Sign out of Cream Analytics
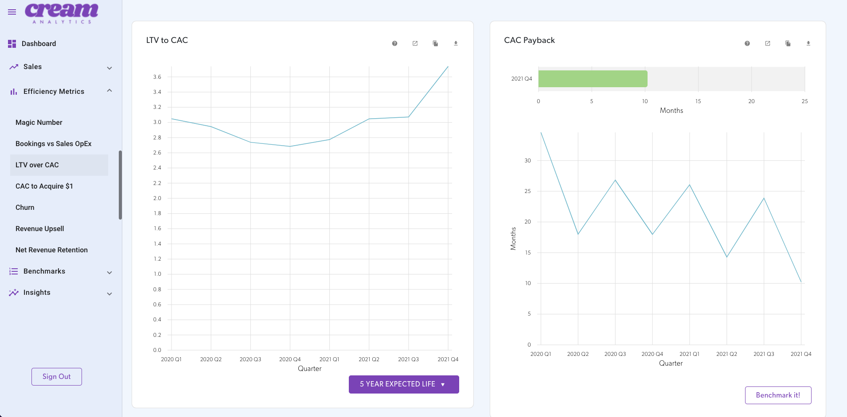The image size is (847, 417). tap(56, 376)
